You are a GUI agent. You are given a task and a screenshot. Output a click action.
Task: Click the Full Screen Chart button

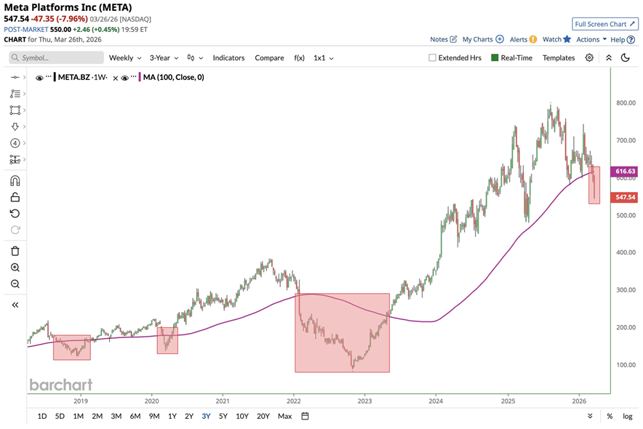click(605, 24)
